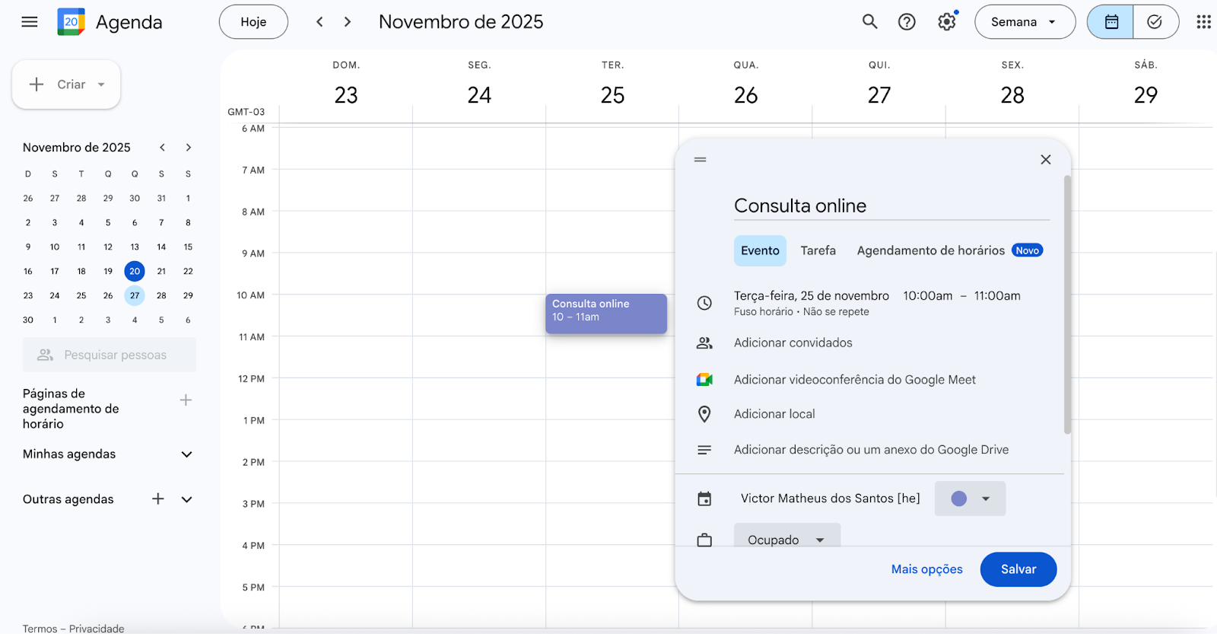Click Adicionar videoconferência do Google Meet
1217x634 pixels.
[855, 380]
